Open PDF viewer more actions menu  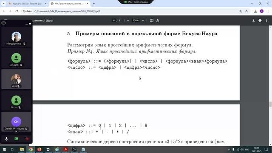[x=266, y=20]
